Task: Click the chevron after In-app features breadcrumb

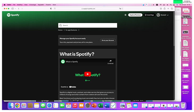Action: pos(79,30)
